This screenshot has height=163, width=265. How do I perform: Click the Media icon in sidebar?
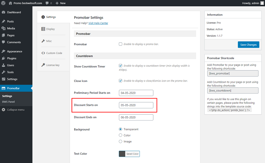pos(3,28)
